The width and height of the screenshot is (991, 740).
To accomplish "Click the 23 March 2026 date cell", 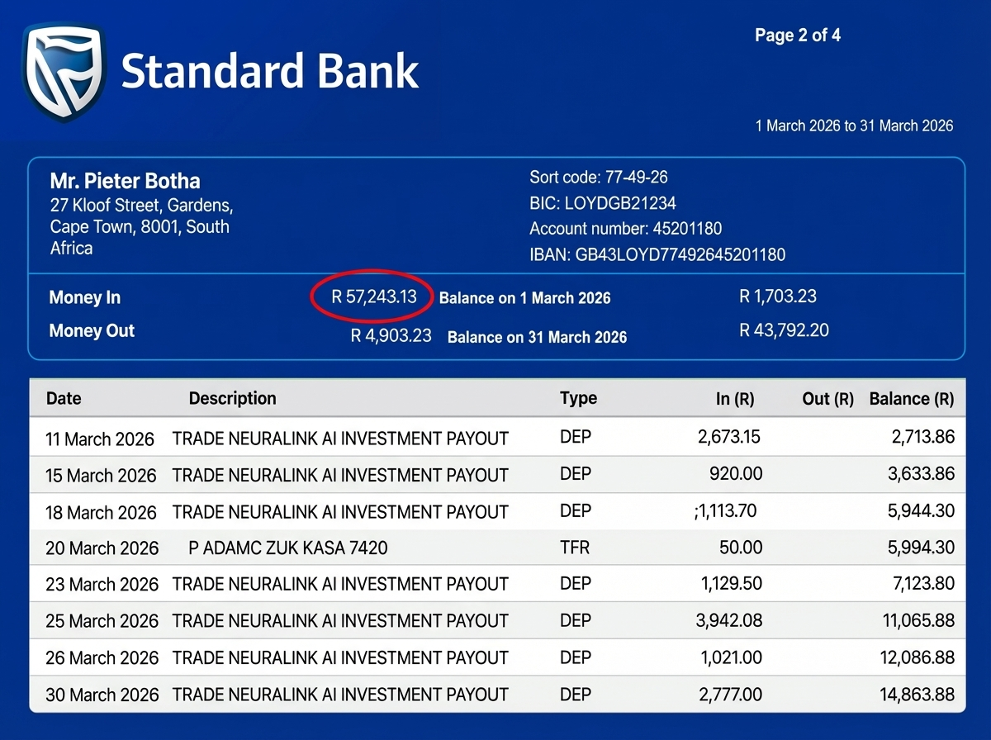I will [102, 585].
